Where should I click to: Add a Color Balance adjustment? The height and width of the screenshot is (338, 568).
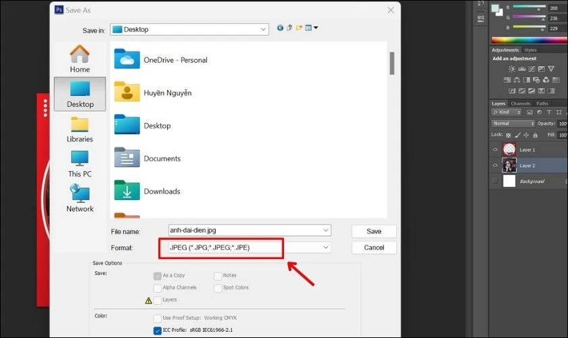point(517,80)
